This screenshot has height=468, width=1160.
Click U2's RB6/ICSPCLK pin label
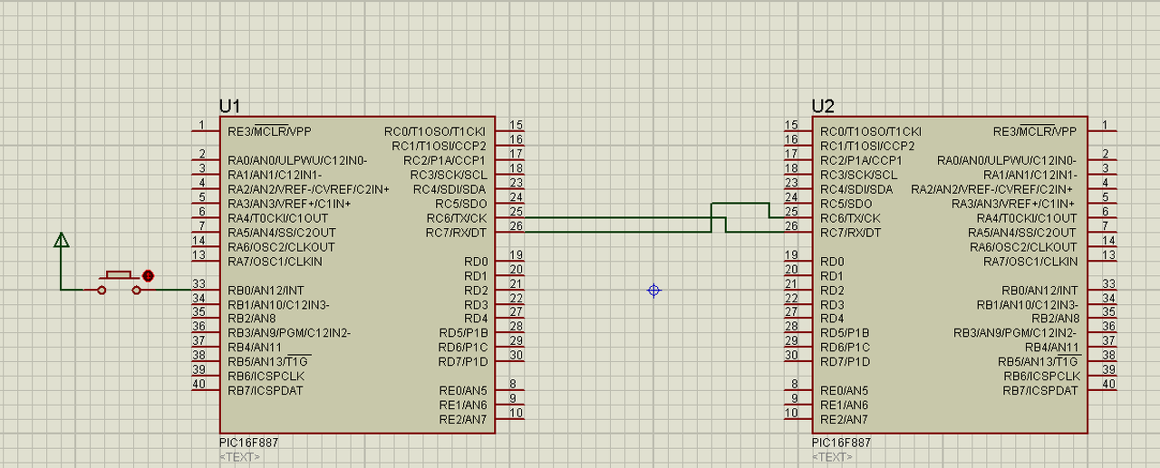1041,376
